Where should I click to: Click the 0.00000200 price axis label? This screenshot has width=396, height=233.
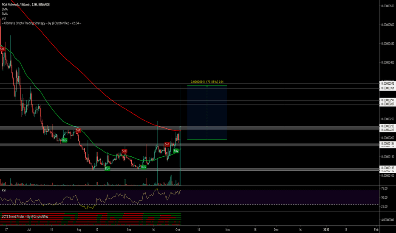point(388,138)
